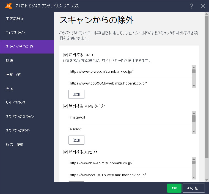Click the main page scrollbar up arrow
The height and width of the screenshot is (194, 209).
coord(207,14)
